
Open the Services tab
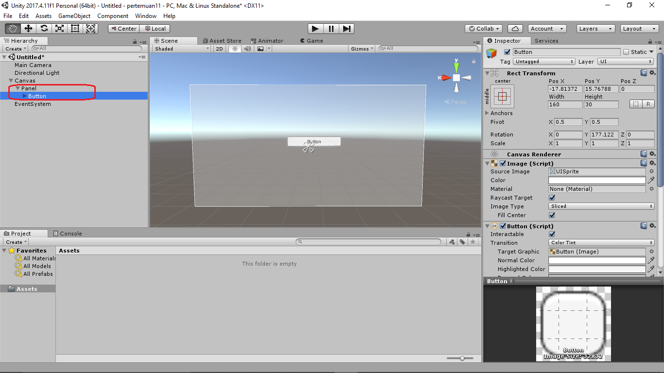tap(546, 41)
